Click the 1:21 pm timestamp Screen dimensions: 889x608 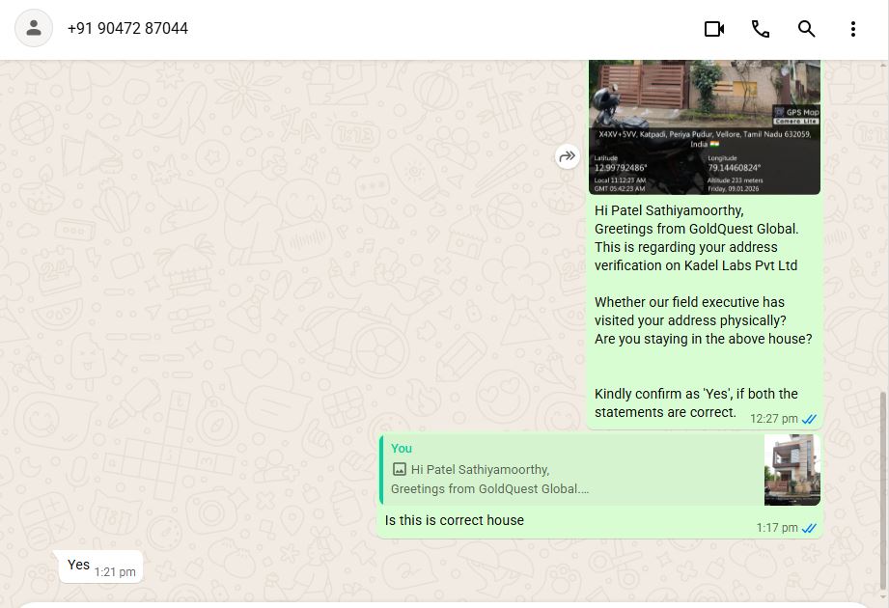(x=115, y=572)
